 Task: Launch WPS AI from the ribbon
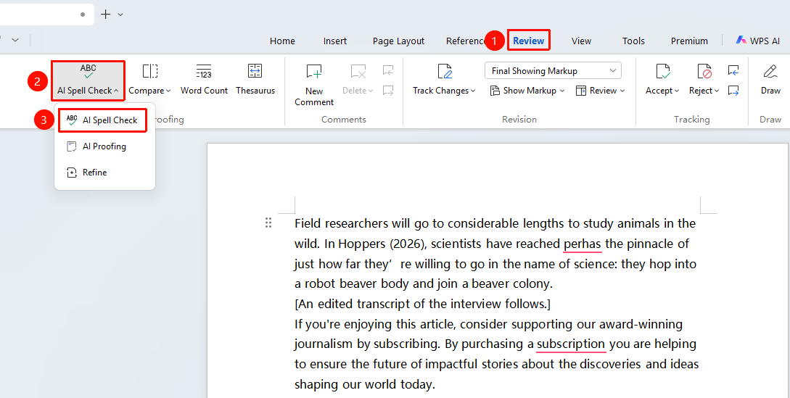757,41
